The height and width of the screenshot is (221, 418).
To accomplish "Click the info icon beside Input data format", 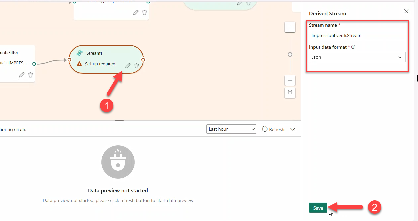I will point(353,47).
